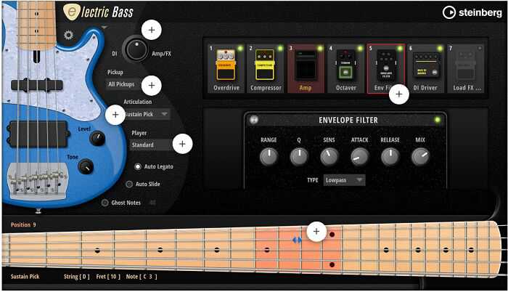508x292 pixels.
Task: Select the DI Driver pedal in slot 6
Action: [x=425, y=68]
